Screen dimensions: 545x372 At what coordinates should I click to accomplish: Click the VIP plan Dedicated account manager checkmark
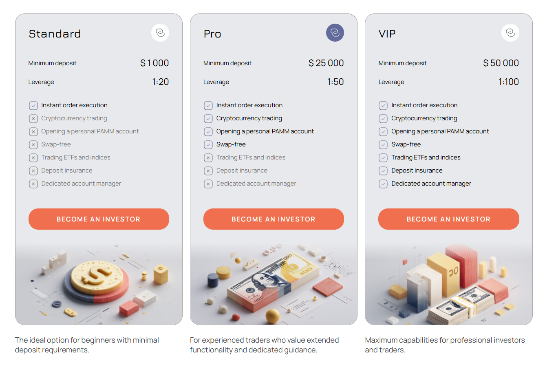(383, 184)
